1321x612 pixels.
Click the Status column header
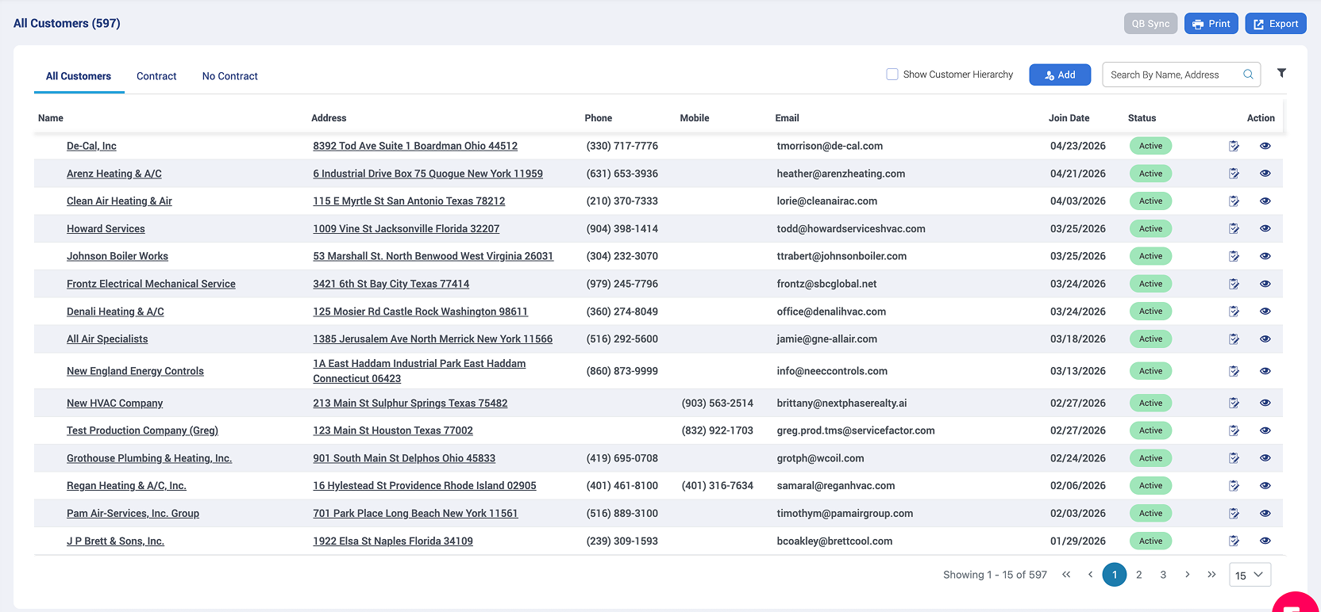[x=1142, y=118]
